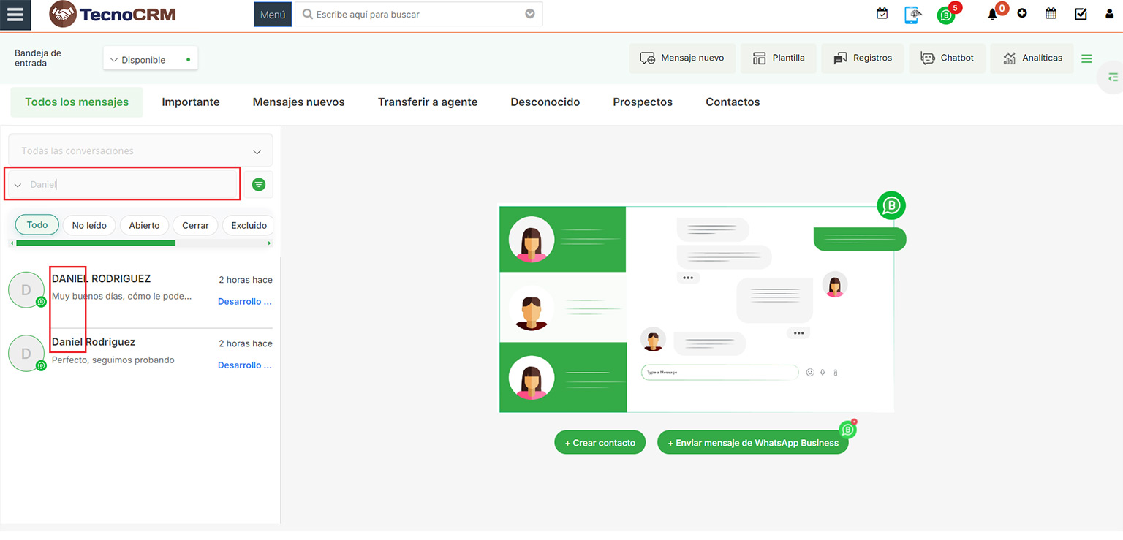Click the black plus circle icon
1123x540 pixels.
pos(1022,14)
